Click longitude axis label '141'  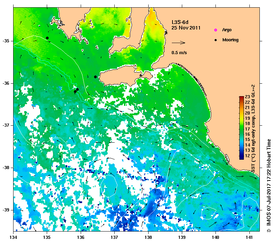[x=249, y=237]
